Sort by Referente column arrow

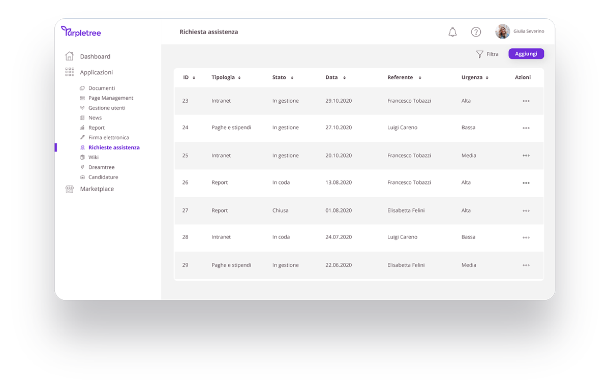pyautogui.click(x=420, y=78)
